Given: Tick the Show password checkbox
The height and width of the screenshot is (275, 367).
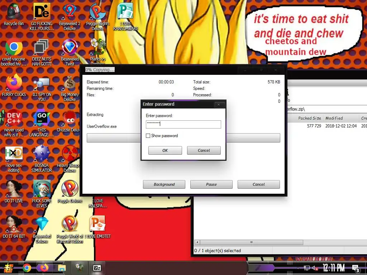Looking at the screenshot, I should click(x=148, y=136).
